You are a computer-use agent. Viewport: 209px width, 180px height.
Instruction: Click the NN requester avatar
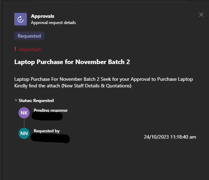pos(24,133)
